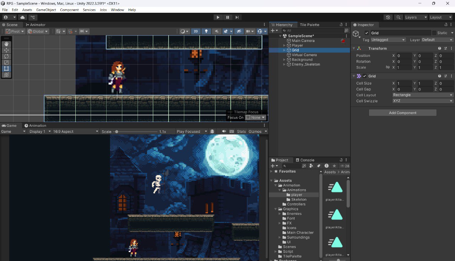Toggle scene view audio mute
Viewport: 455px width, 261px height.
coord(216,31)
